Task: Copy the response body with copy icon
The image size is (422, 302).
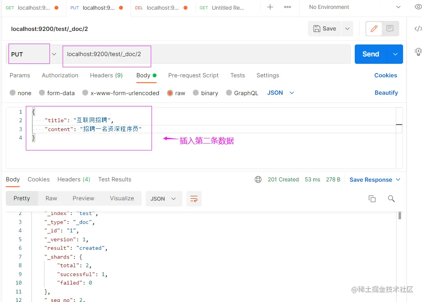Action: pyautogui.click(x=372, y=199)
